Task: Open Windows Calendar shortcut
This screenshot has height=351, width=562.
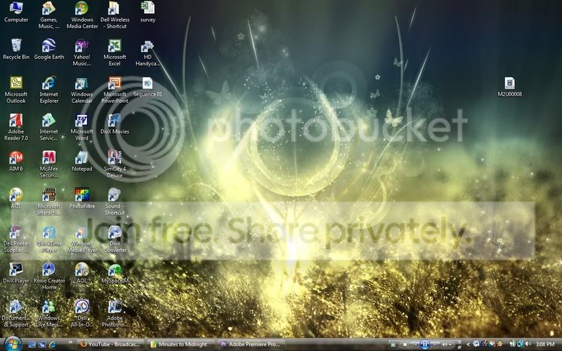Action: pos(81,90)
